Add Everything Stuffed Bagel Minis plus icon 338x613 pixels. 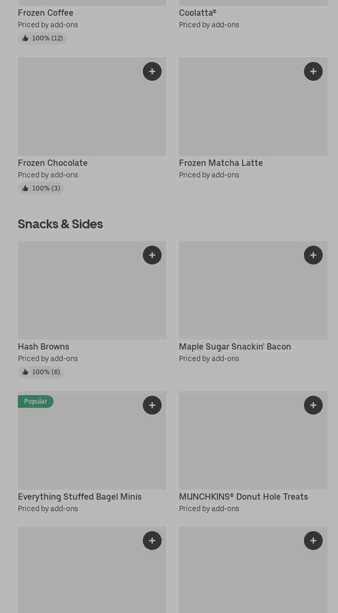[x=152, y=405]
